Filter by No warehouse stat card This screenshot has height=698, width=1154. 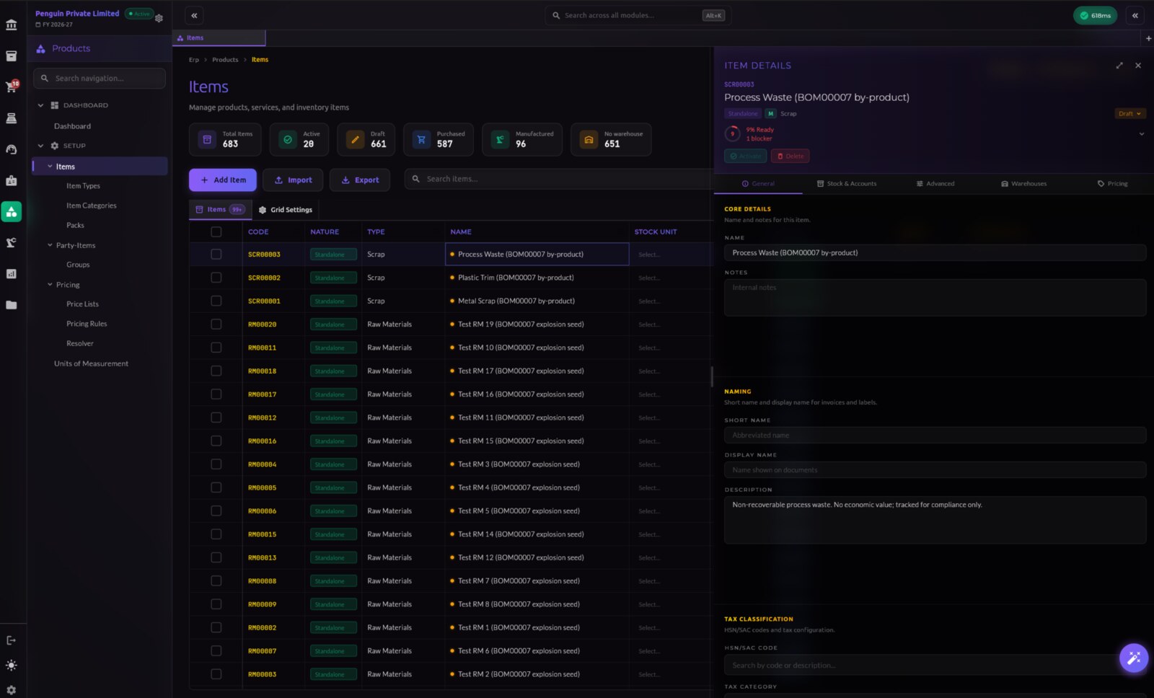(x=611, y=139)
